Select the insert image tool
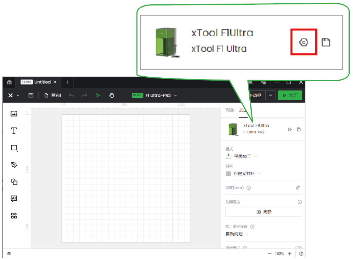This screenshot has width=353, height=260. (x=14, y=114)
